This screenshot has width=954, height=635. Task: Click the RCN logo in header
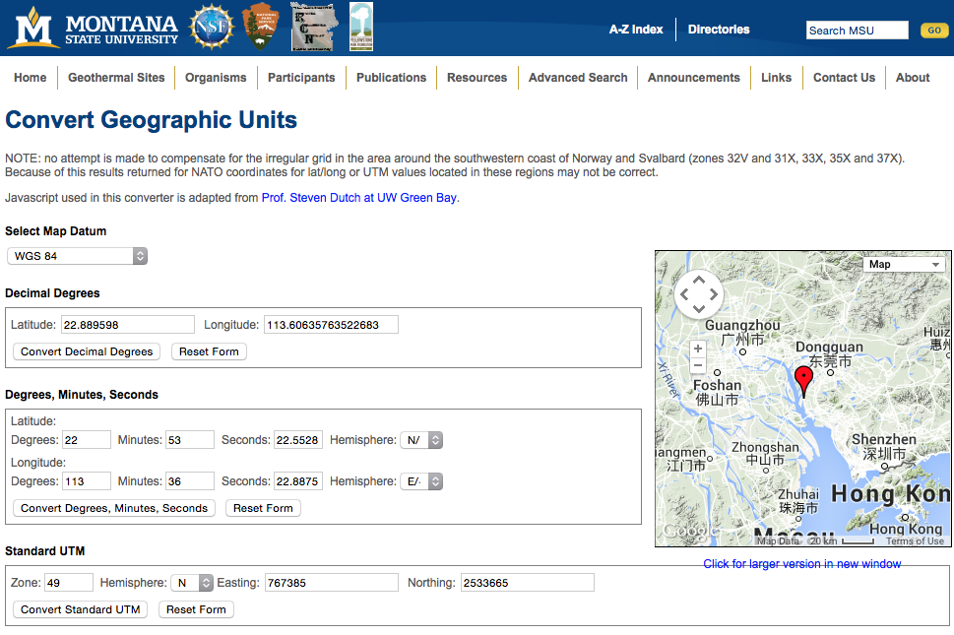click(313, 27)
